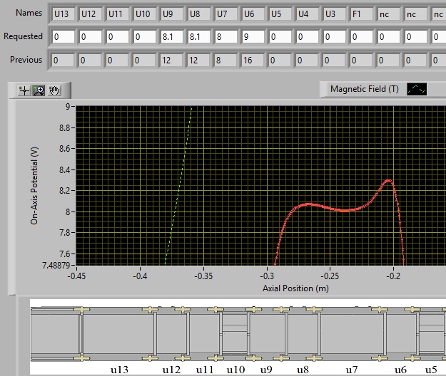The image size is (446, 376).
Task: Click the On-Axis Potential (V) axis title
Action: pos(34,186)
